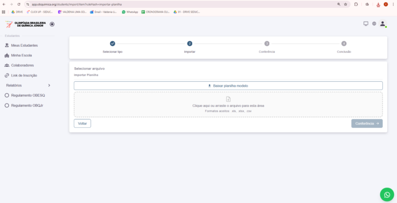Click the Baixar planilha modelo button

[228, 86]
